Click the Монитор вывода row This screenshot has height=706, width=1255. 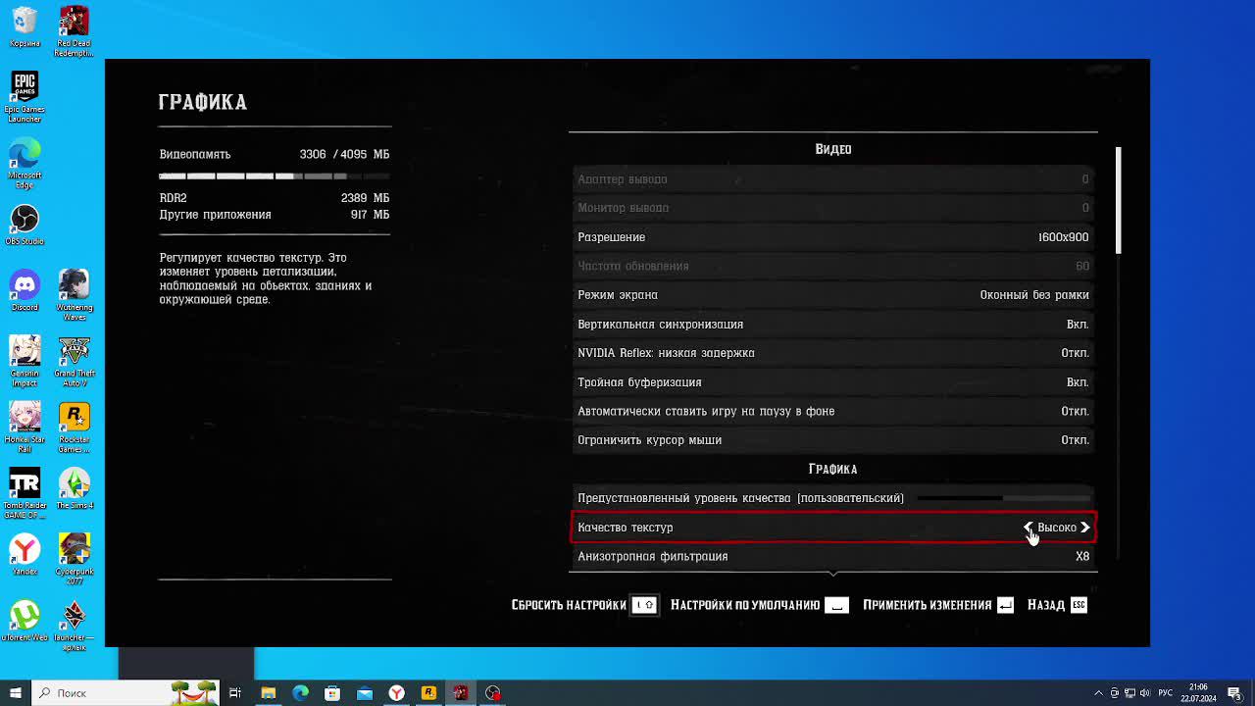(833, 208)
